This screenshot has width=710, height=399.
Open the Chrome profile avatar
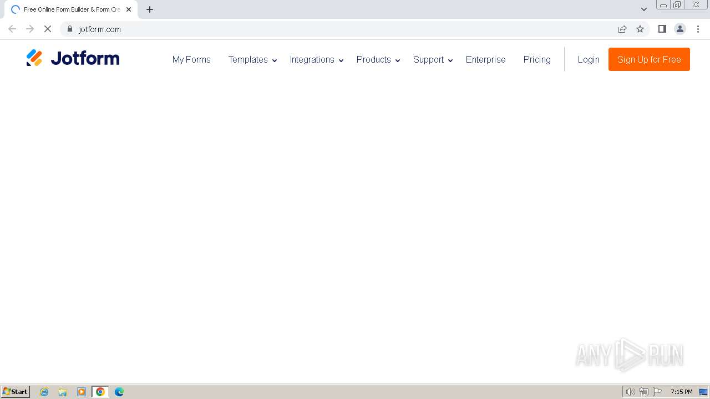pos(680,29)
